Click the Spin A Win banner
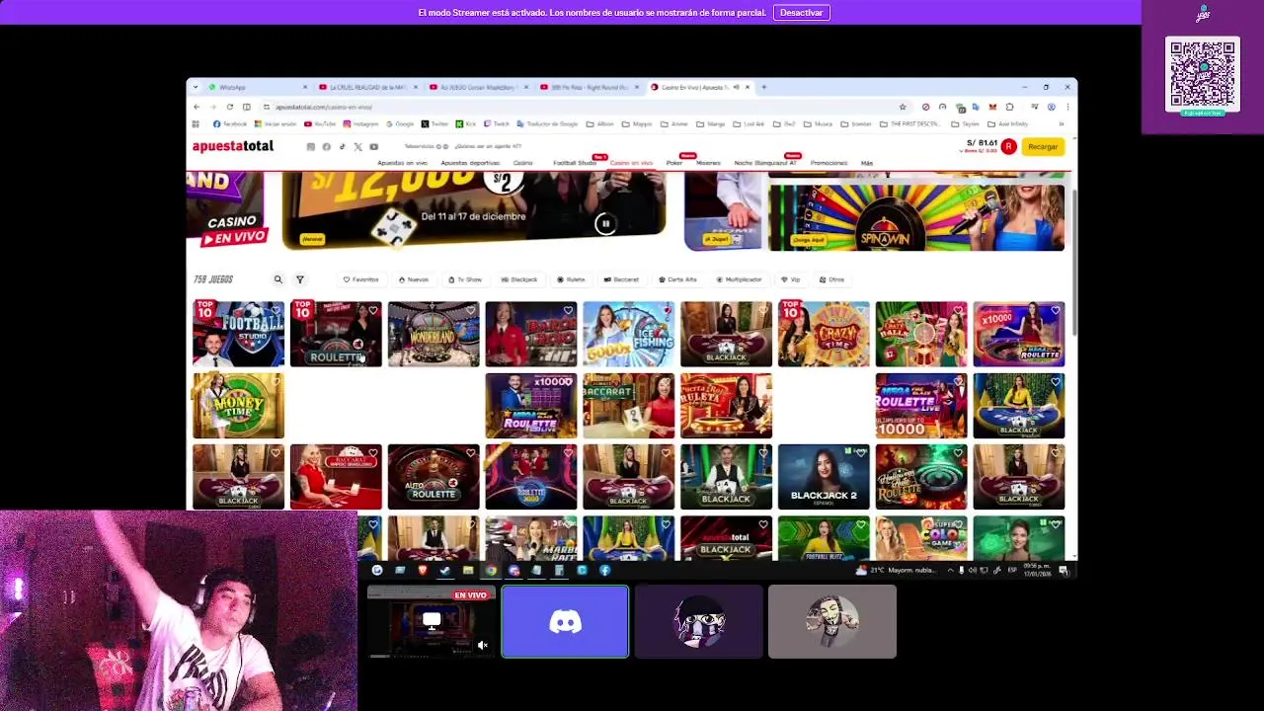 click(x=916, y=217)
